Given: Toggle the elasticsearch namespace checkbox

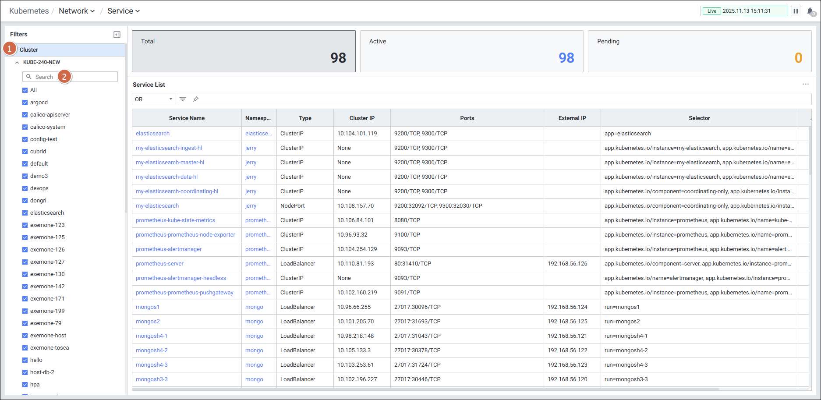Looking at the screenshot, I should point(25,213).
